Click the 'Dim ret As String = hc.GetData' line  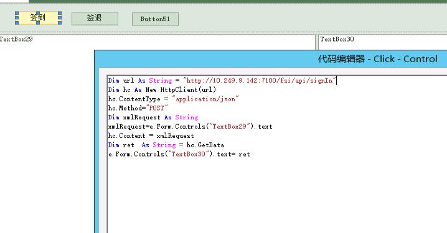166,145
